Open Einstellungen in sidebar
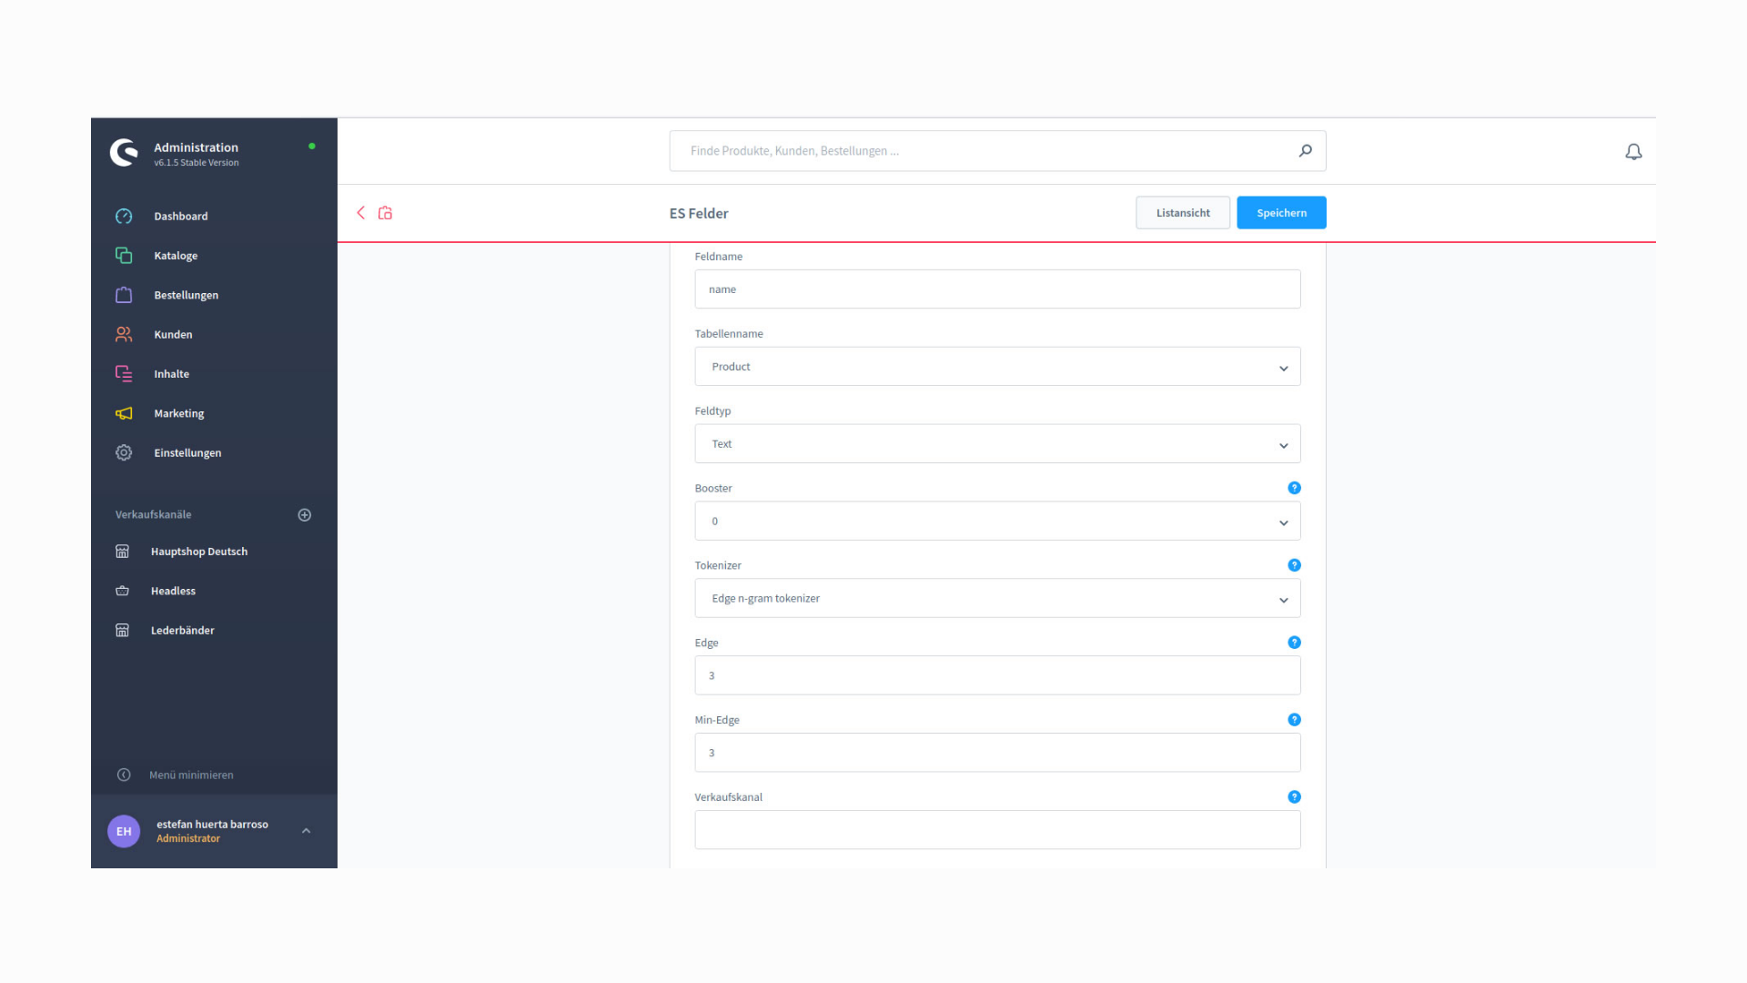Screen dimensions: 1747x983 pyautogui.click(x=187, y=453)
